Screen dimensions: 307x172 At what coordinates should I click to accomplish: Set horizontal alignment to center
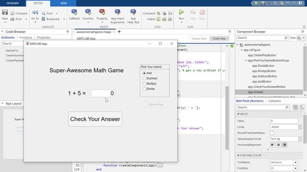pyautogui.click(x=278, y=145)
